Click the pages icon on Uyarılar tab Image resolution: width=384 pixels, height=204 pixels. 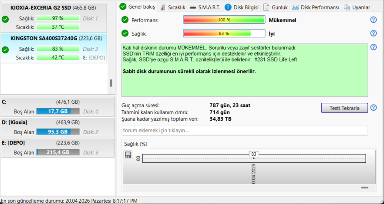click(347, 7)
